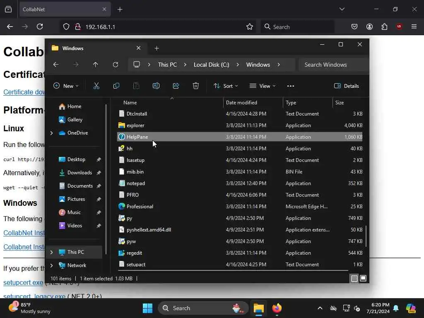Viewport: 424px width, 318px height.
Task: Select the CollabNet browser tab
Action: coord(65,9)
